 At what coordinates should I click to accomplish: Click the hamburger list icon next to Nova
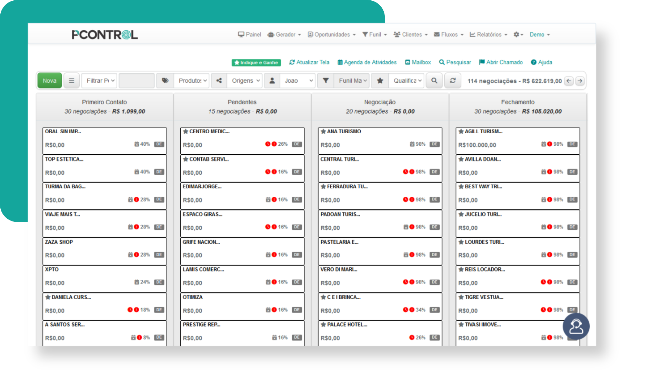[x=71, y=80]
